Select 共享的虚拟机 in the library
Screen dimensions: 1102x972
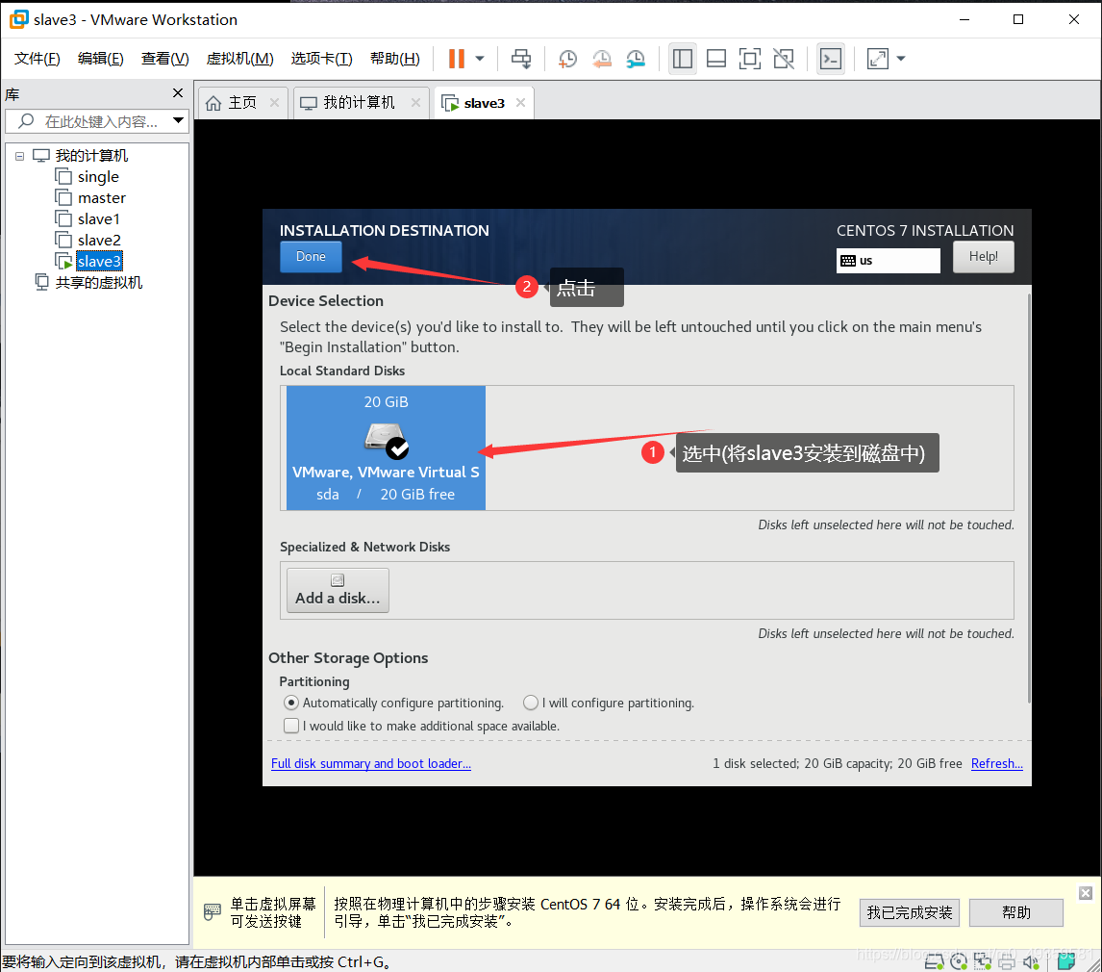(x=98, y=282)
